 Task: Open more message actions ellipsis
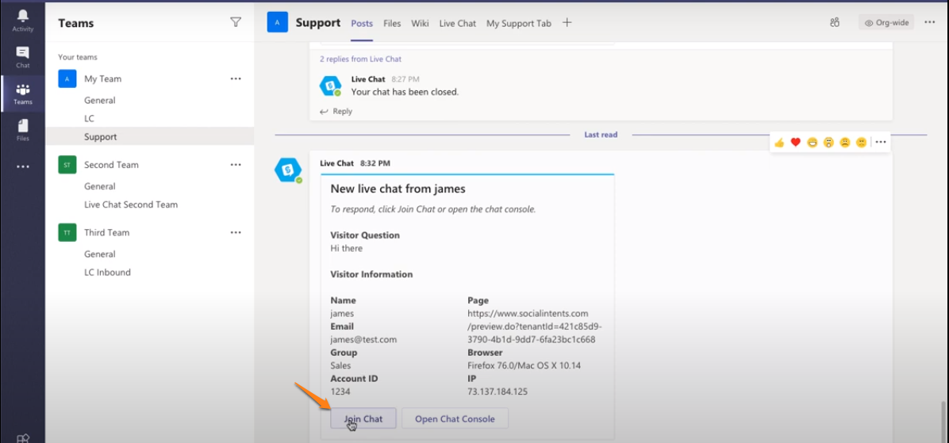pos(881,142)
